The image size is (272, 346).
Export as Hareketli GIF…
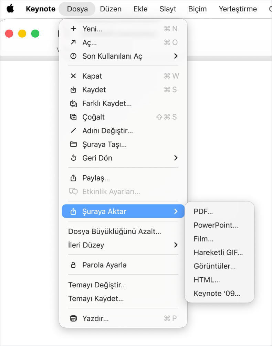(x=220, y=253)
